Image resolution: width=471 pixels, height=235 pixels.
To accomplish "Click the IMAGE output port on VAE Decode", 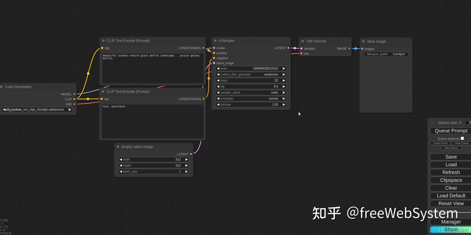I will pos(349,48).
